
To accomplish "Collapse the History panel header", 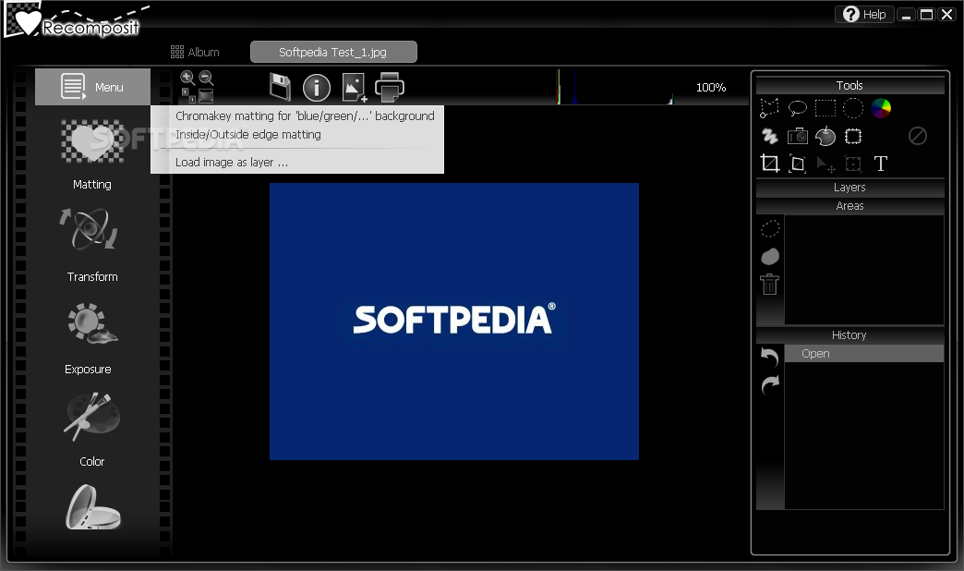I will click(850, 334).
